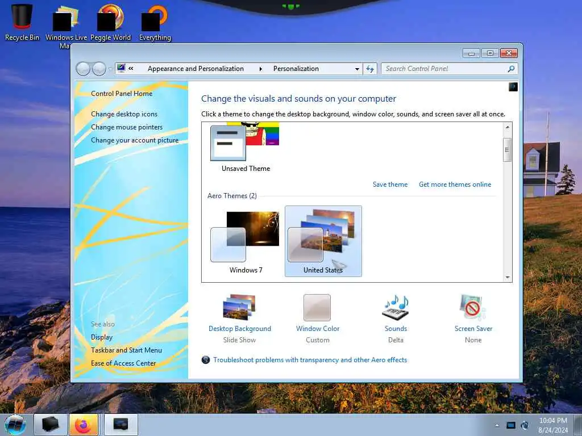Image resolution: width=582 pixels, height=436 pixels.
Task: Open the Recycle Bin desktop icon
Action: click(x=22, y=22)
